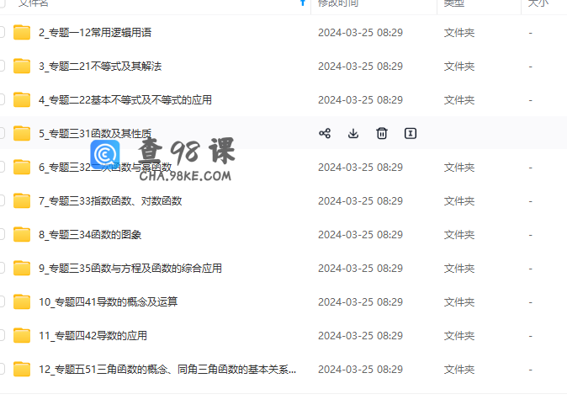Open folder 12_专题五51三角函数的概念
The height and width of the screenshot is (405, 567).
point(167,369)
